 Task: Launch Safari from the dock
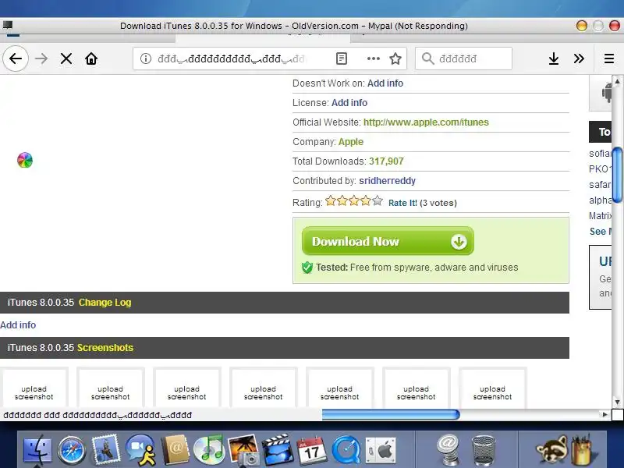[72, 450]
